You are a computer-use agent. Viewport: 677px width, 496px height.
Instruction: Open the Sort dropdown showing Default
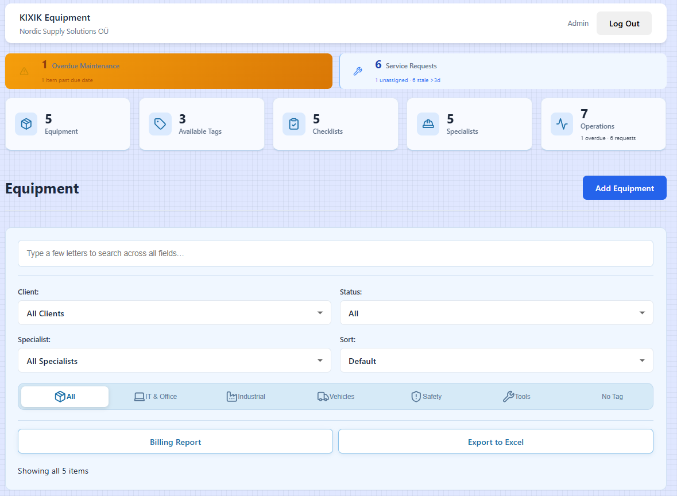(497, 361)
